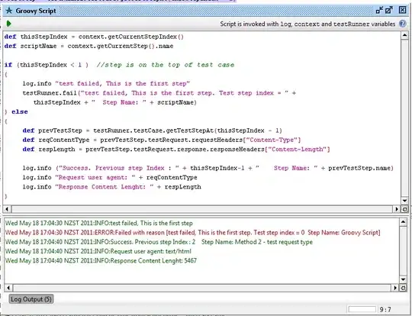
Task: Click the 9:7 cursor position indicator
Action: tap(385, 310)
